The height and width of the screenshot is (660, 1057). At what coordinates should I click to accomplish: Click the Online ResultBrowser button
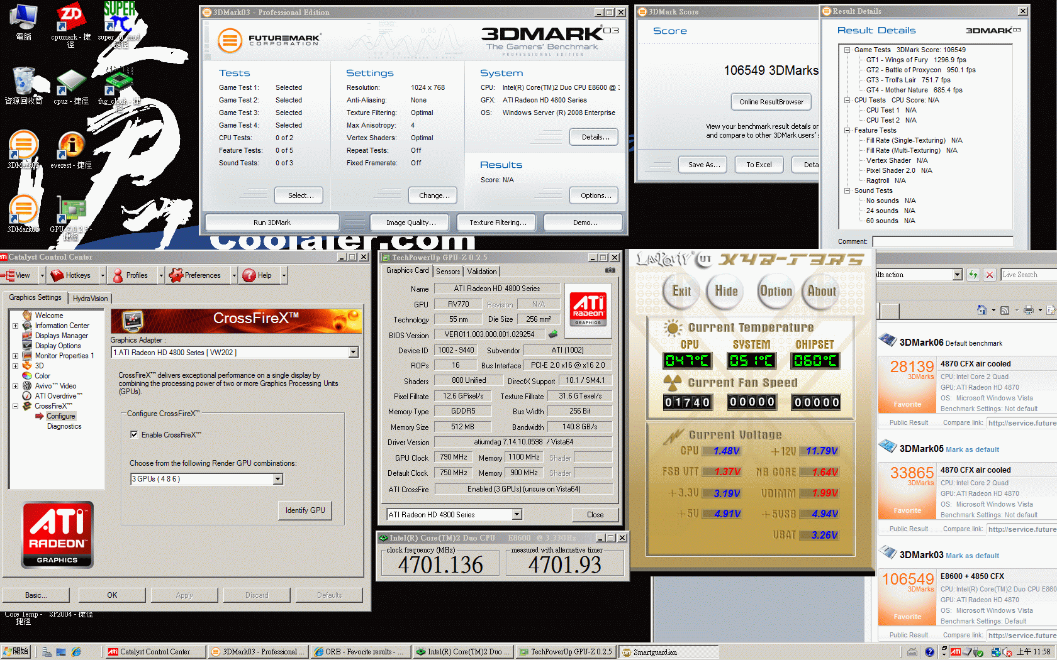771,102
